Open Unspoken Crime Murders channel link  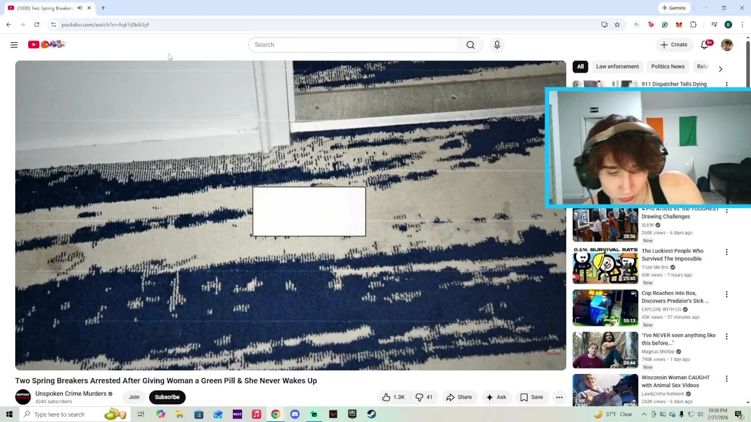71,394
